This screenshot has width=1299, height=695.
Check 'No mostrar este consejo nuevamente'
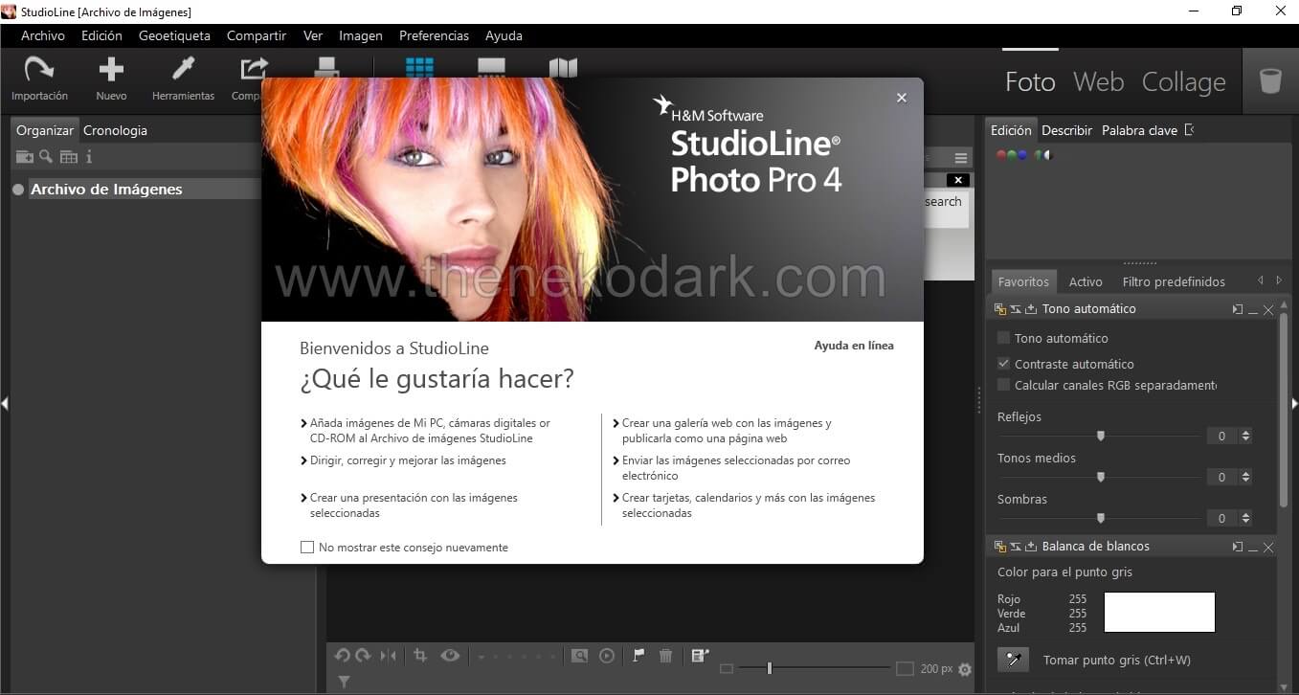pyautogui.click(x=307, y=548)
